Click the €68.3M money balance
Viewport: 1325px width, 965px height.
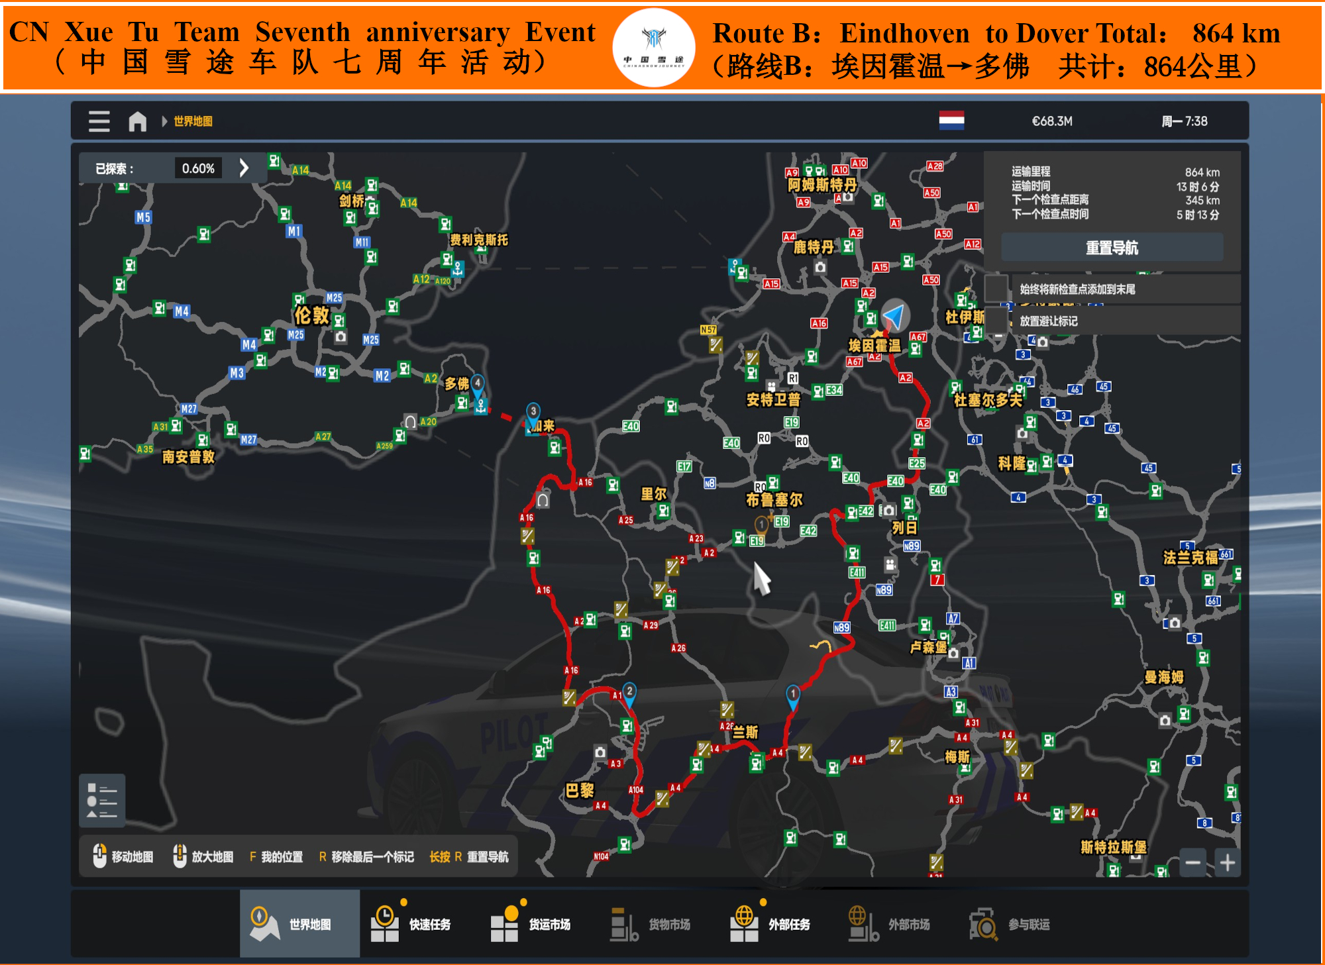(1052, 121)
